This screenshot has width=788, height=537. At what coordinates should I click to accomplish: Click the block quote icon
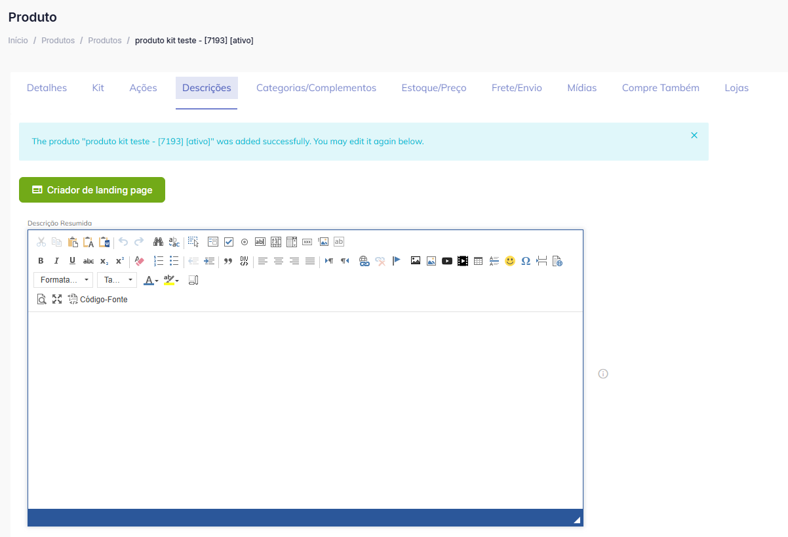228,261
